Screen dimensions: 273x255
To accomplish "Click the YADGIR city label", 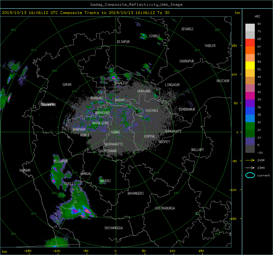I will tap(210, 46).
